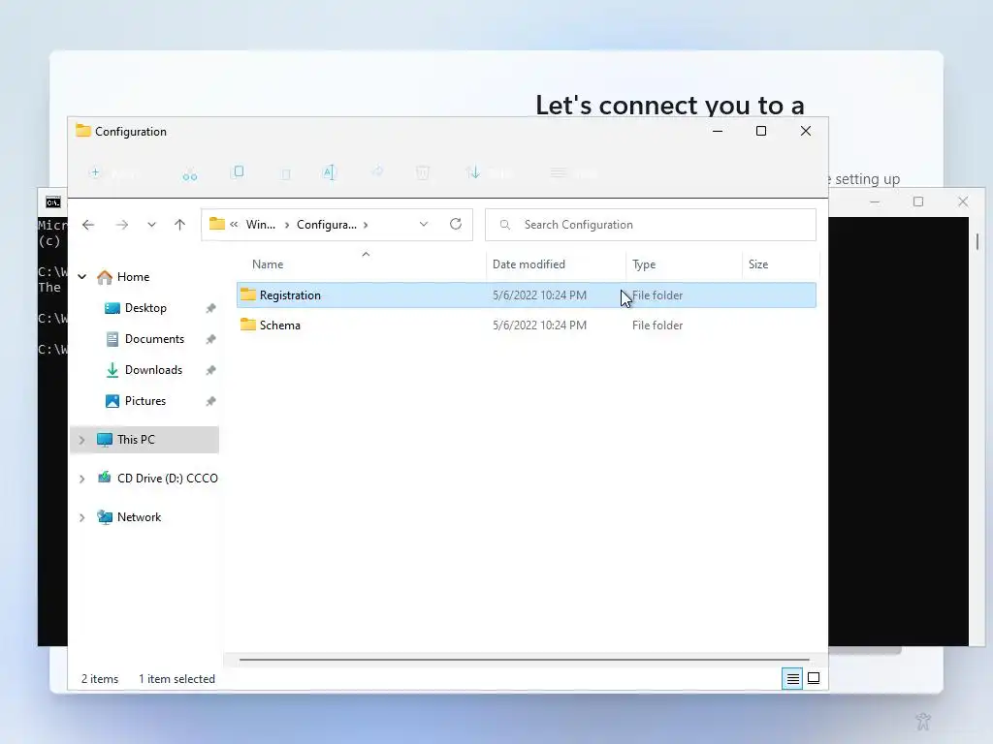Go up one folder level
The image size is (993, 744).
[179, 225]
